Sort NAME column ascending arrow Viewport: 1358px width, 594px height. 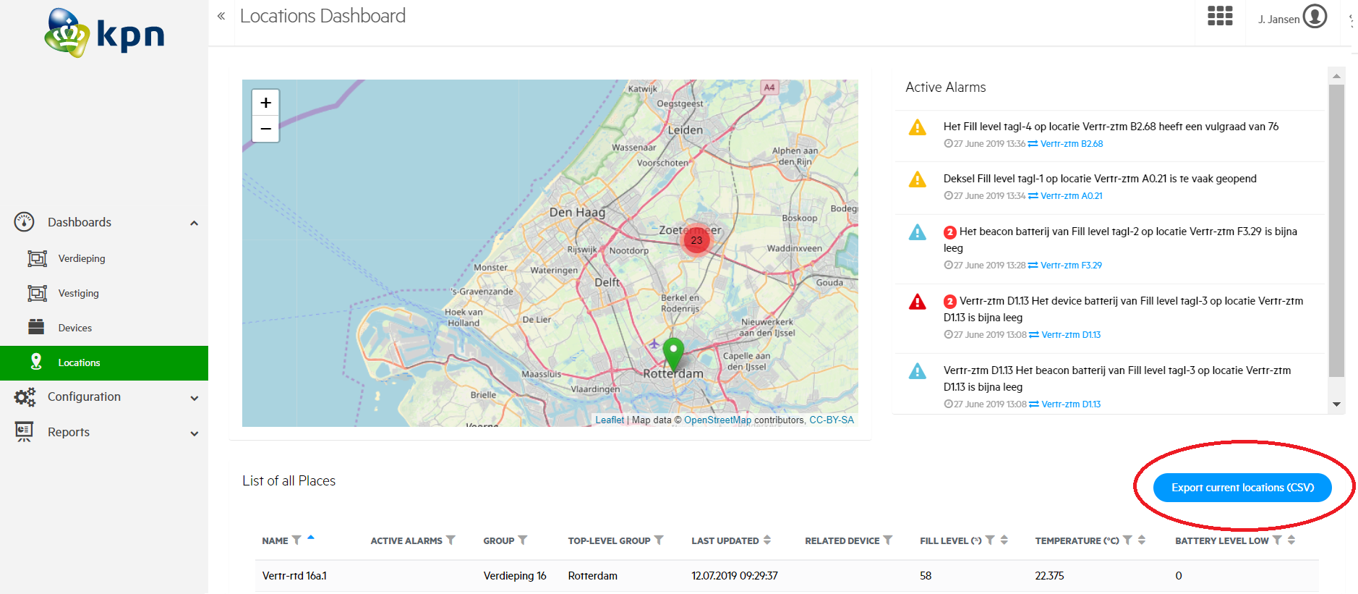coord(311,537)
